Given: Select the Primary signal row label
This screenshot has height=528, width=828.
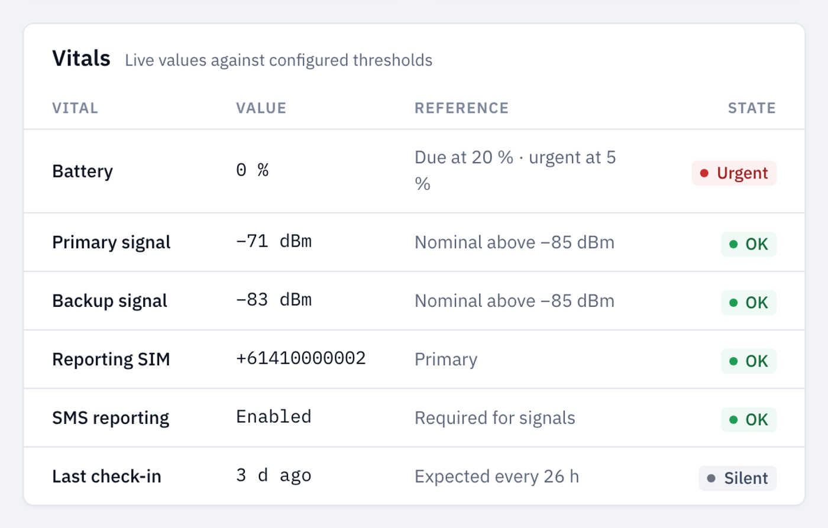Looking at the screenshot, I should tap(111, 242).
